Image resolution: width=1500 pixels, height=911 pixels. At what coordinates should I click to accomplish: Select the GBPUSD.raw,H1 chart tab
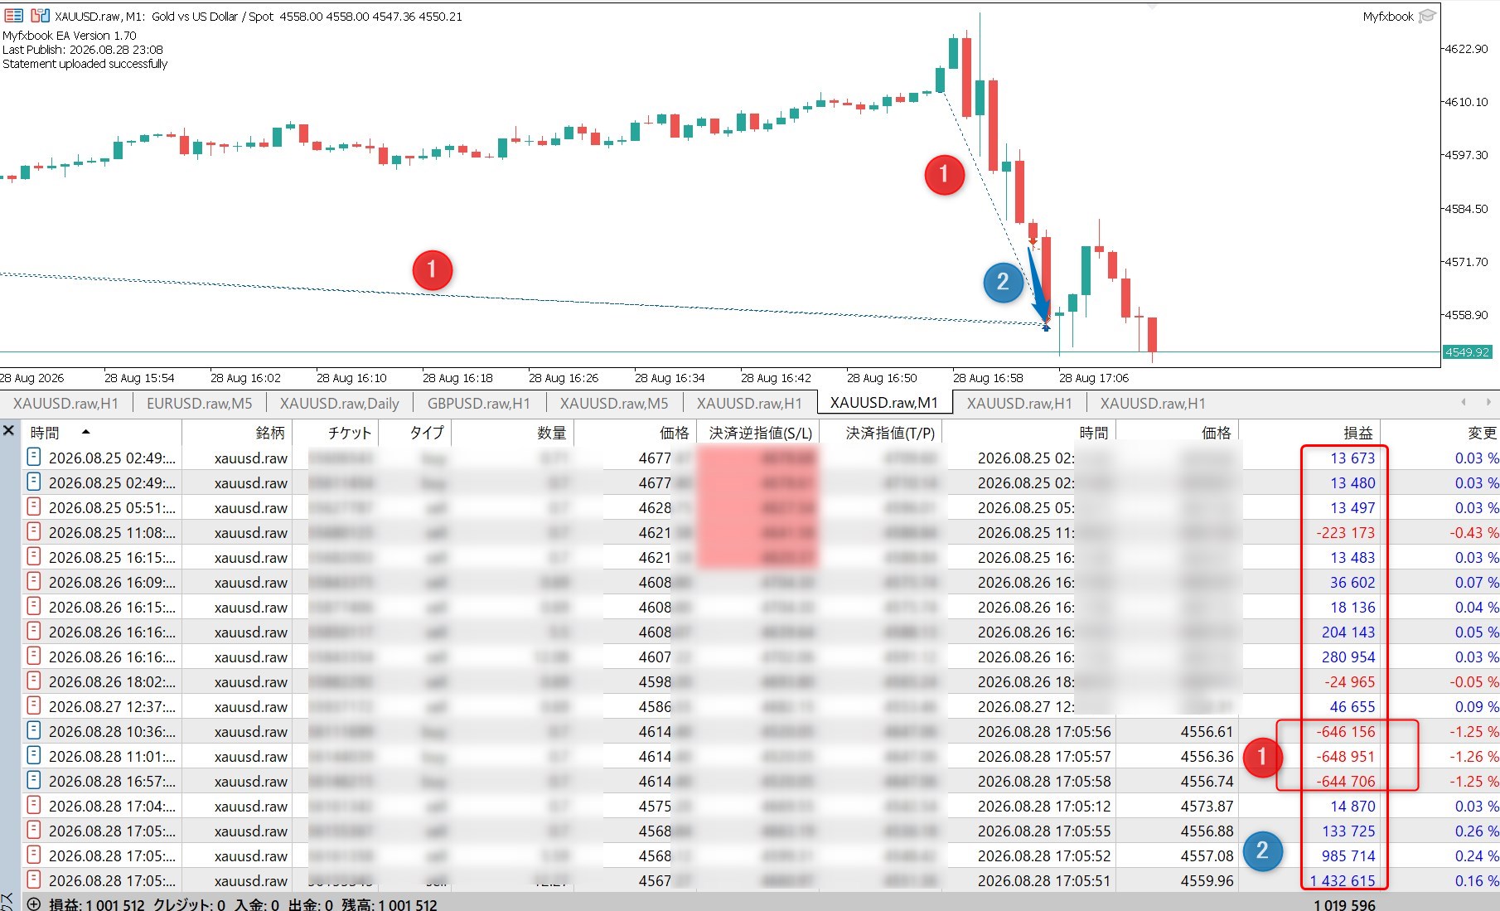(x=478, y=403)
